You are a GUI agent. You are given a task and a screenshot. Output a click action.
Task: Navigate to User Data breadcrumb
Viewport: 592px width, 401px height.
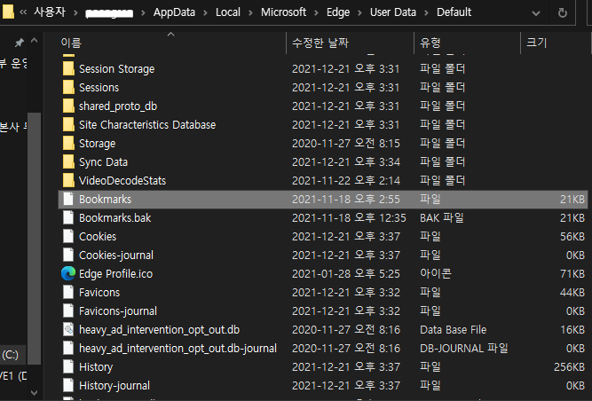click(x=393, y=12)
